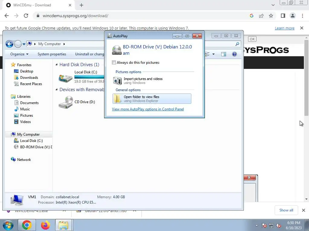Open Recent Places in Favorites

(31, 84)
